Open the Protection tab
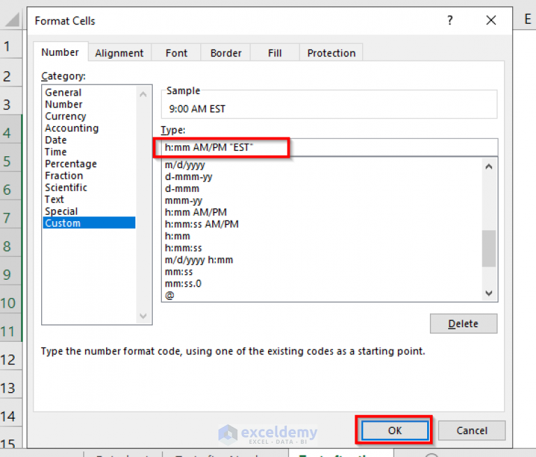 (x=332, y=53)
